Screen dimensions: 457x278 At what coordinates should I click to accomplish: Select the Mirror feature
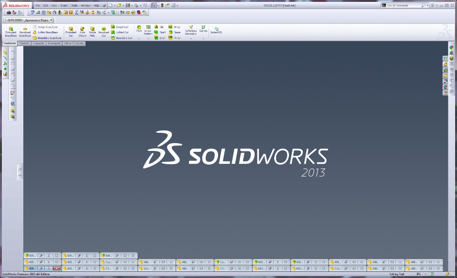pyautogui.click(x=174, y=38)
